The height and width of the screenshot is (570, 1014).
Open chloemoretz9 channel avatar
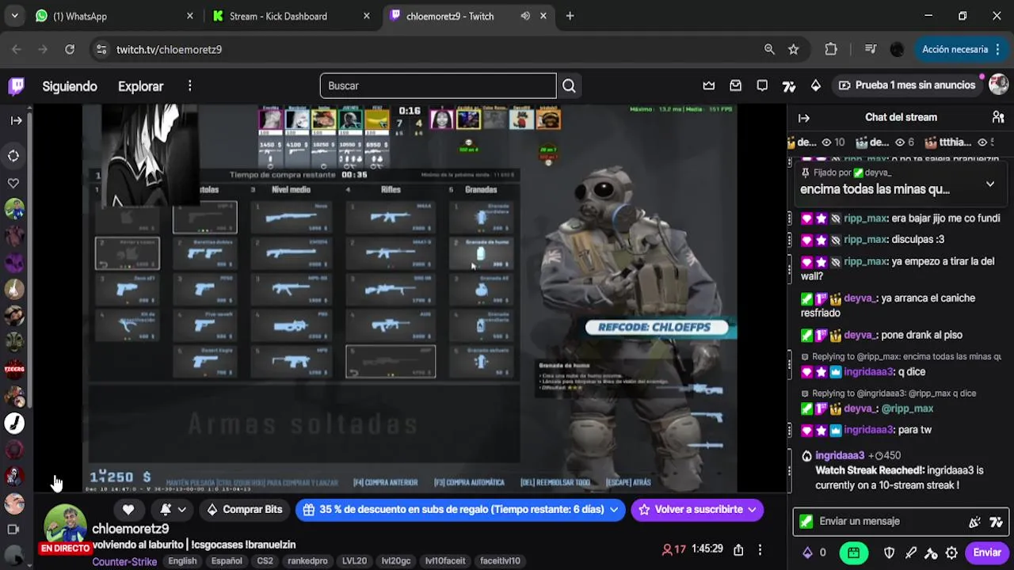pyautogui.click(x=64, y=526)
